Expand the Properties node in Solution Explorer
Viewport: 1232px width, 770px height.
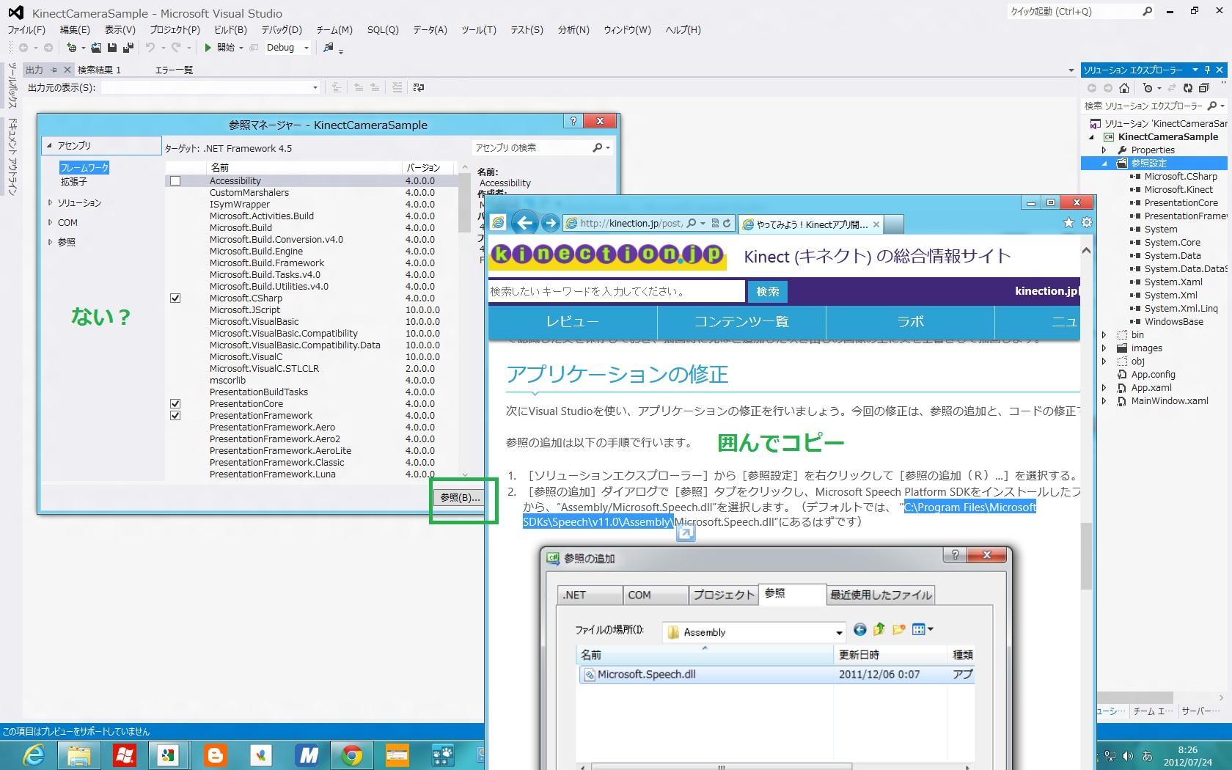[x=1104, y=150]
